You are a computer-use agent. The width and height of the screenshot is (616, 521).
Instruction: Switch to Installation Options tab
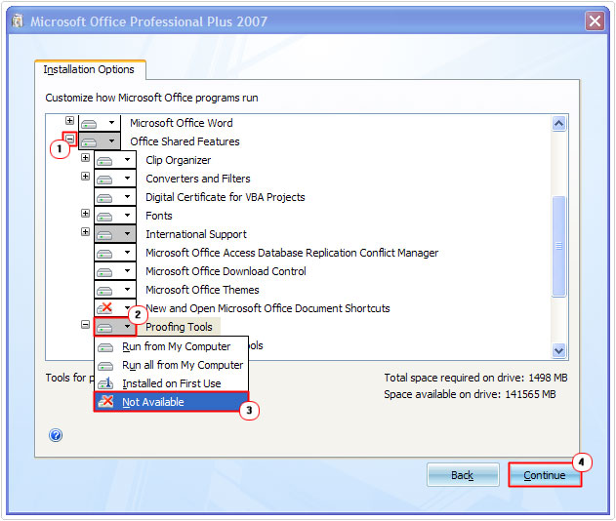point(89,69)
